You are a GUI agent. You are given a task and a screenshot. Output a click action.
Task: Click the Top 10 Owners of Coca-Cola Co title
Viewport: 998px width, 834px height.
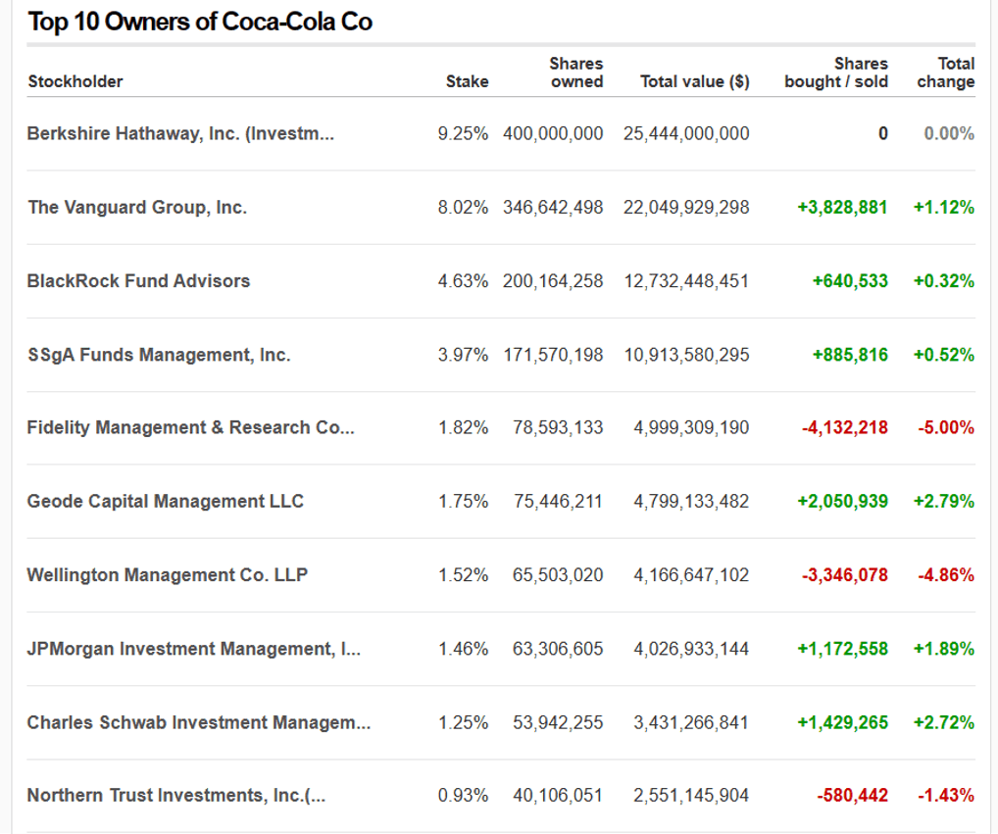pyautogui.click(x=200, y=22)
